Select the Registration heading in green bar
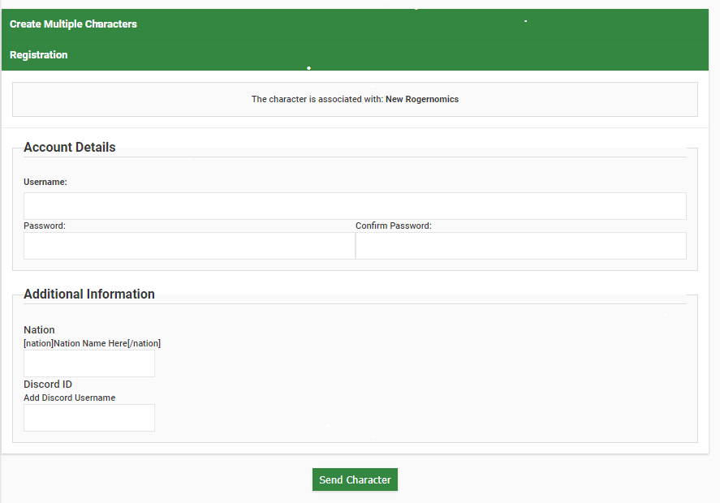The image size is (720, 503). coord(39,55)
